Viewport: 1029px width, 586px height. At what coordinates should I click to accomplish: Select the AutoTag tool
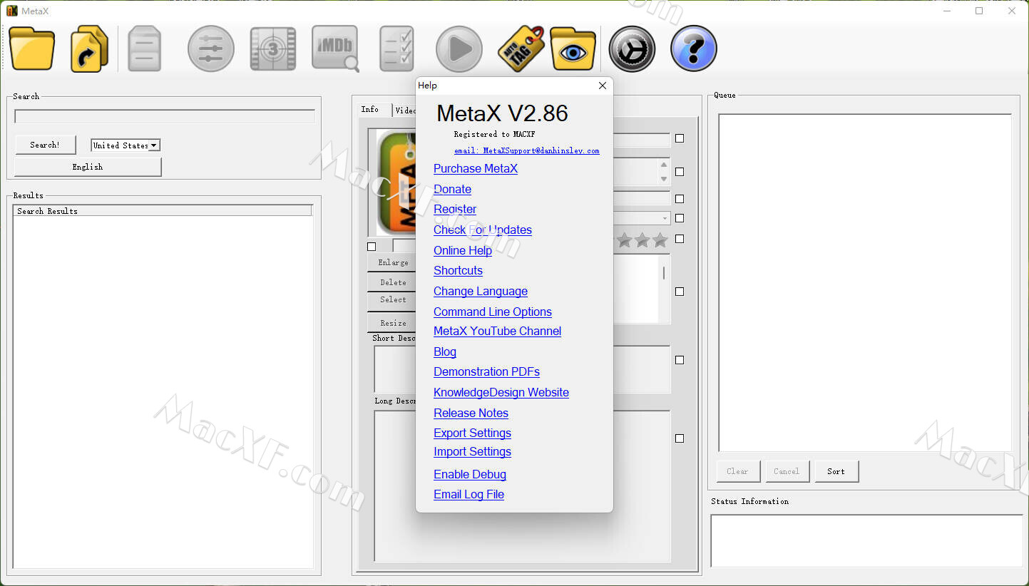coord(520,48)
